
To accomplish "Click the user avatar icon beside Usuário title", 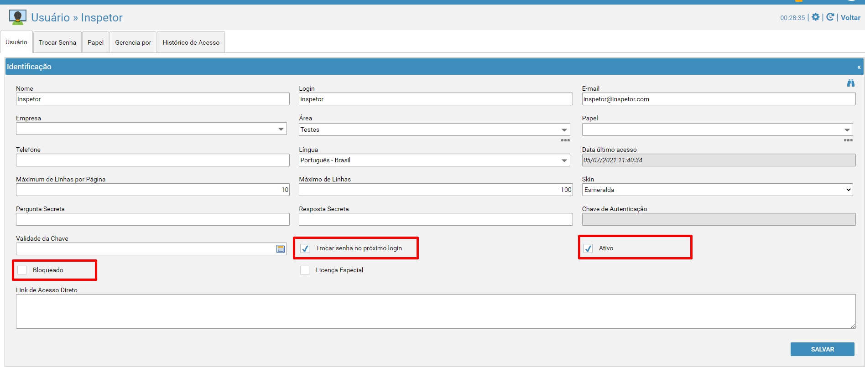I will 17,17.
